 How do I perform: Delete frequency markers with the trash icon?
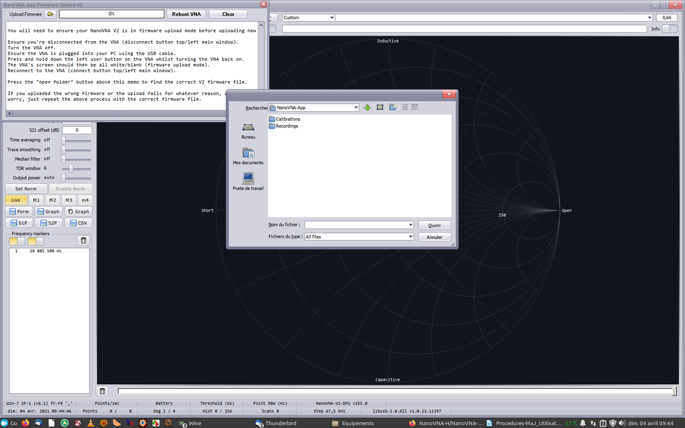tap(83, 241)
